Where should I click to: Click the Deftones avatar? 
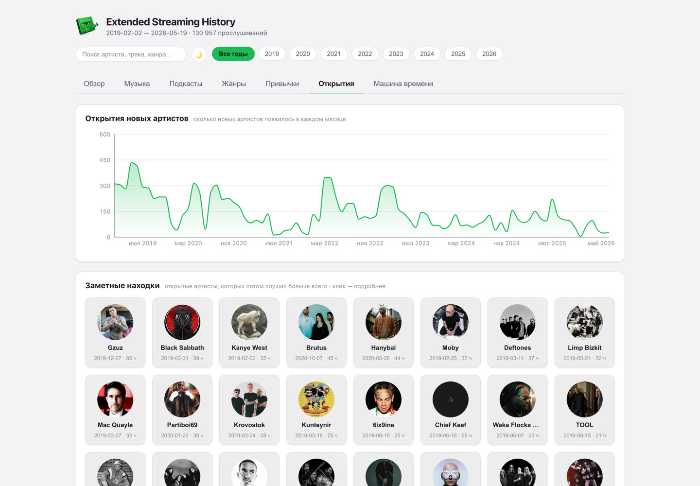(x=518, y=322)
